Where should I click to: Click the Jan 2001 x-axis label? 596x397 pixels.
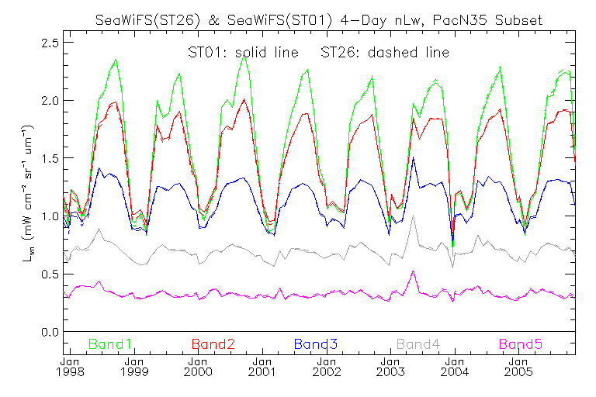tap(262, 367)
